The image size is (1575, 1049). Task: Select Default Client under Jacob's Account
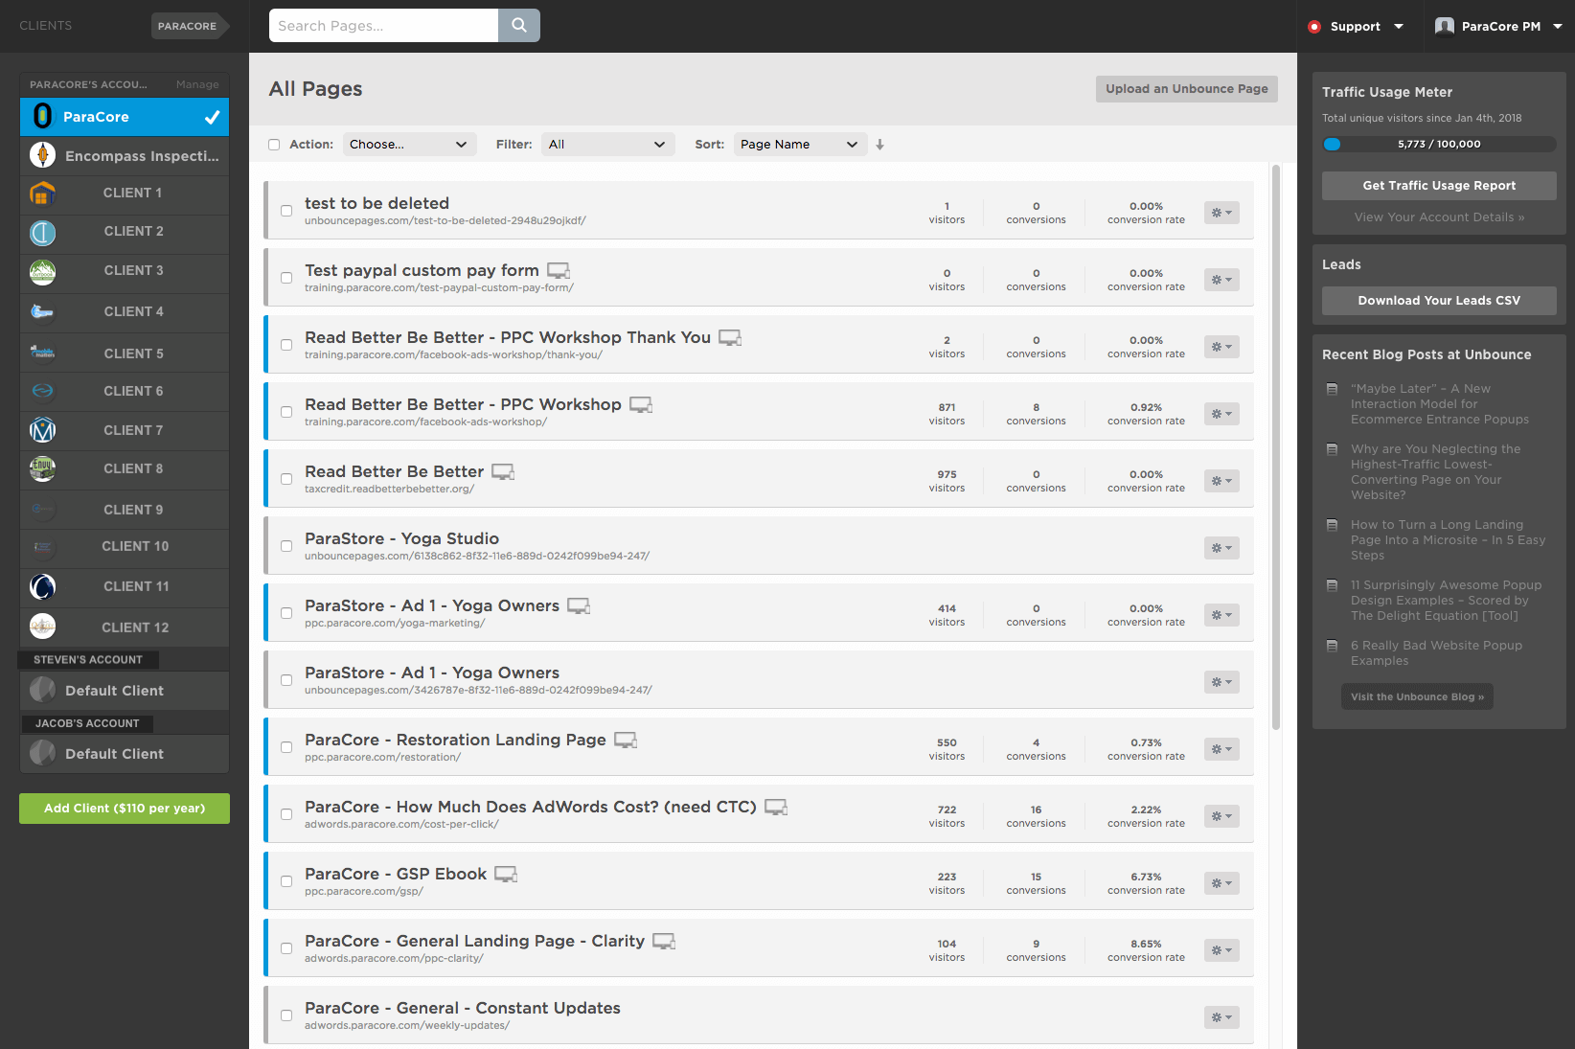(125, 754)
